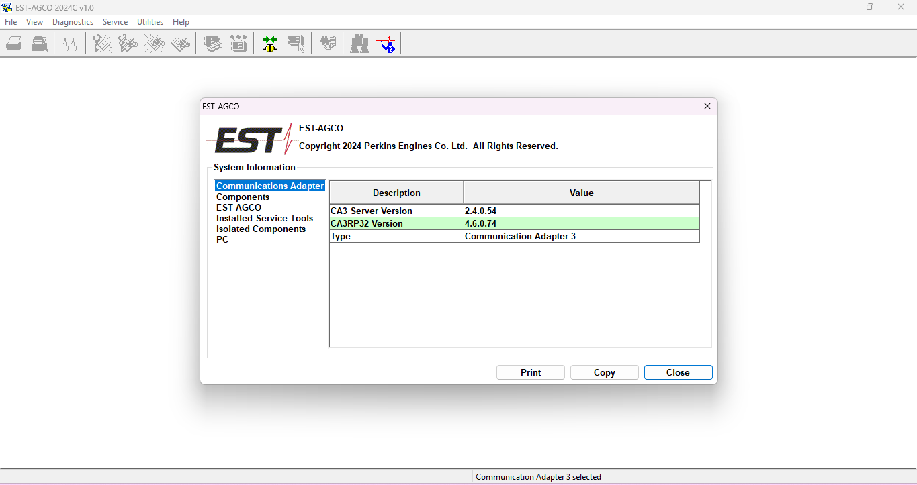The width and height of the screenshot is (917, 485).
Task: Click the EST logo in the dialog
Action: coord(251,139)
